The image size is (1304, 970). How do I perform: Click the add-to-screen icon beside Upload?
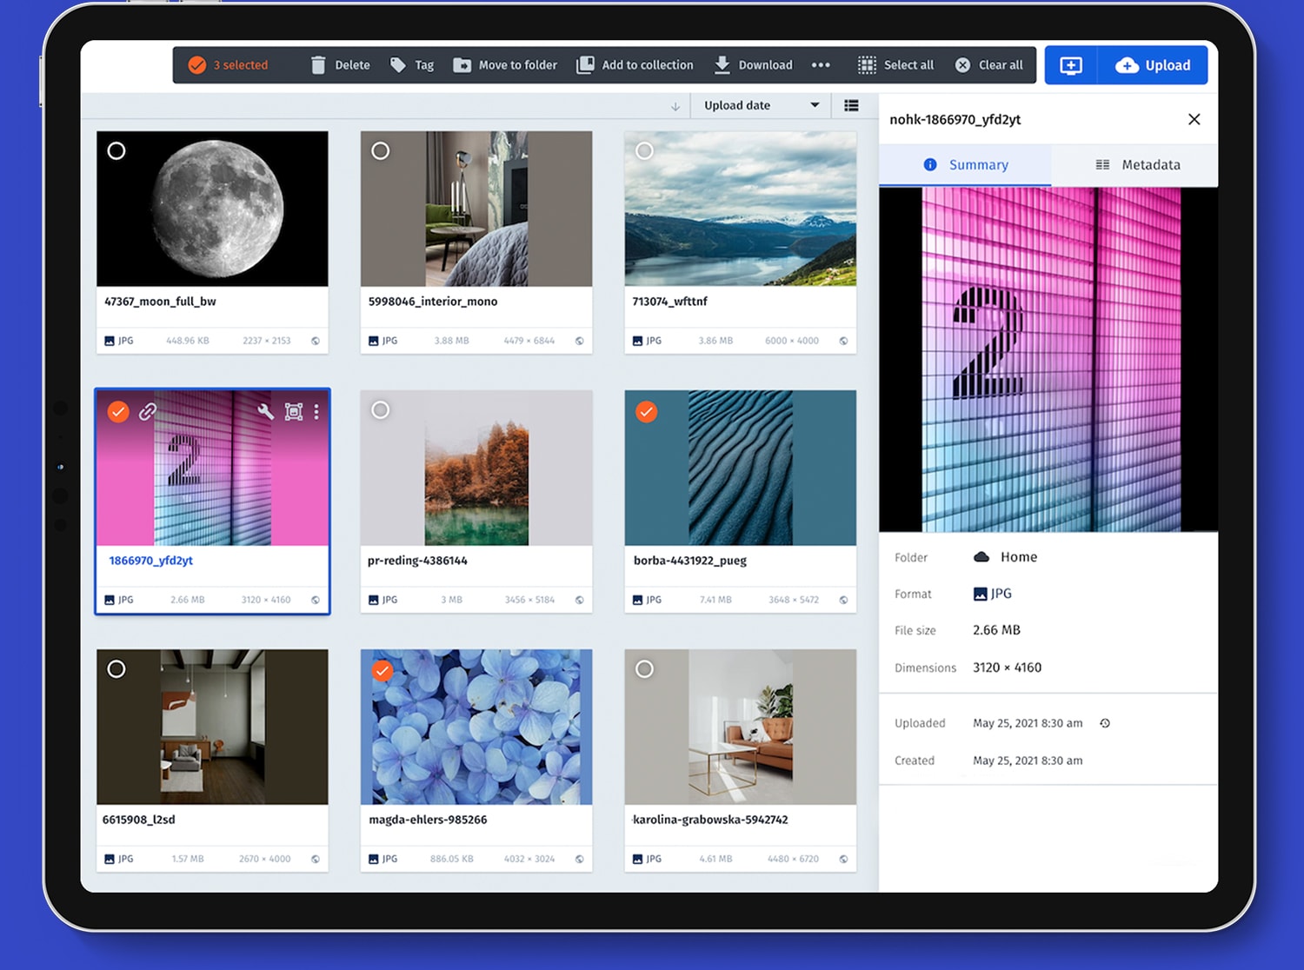pyautogui.click(x=1071, y=65)
